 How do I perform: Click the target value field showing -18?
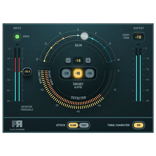click(x=78, y=60)
